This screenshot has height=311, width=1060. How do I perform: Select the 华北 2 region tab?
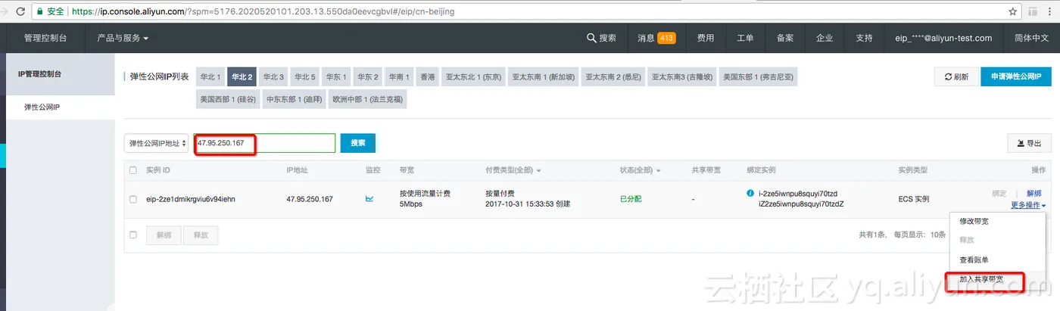click(x=242, y=76)
